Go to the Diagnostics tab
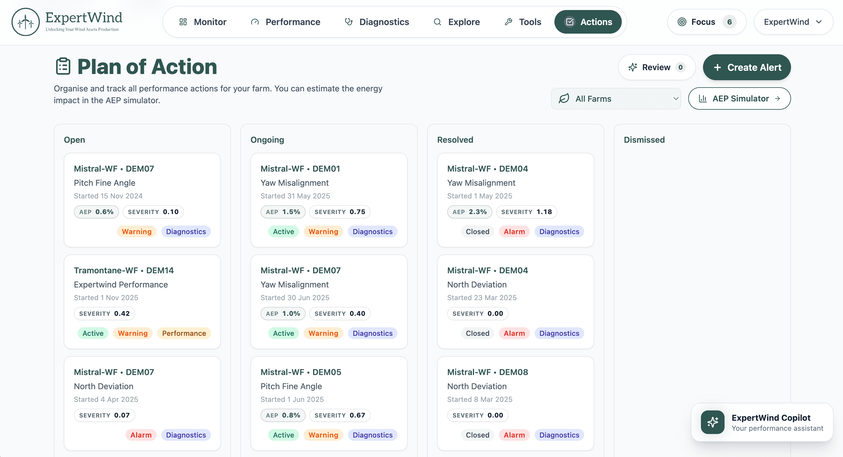The height and width of the screenshot is (457, 843). point(377,22)
